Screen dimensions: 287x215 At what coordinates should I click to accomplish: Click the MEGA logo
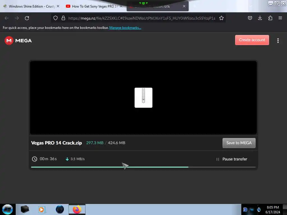[x=18, y=40]
